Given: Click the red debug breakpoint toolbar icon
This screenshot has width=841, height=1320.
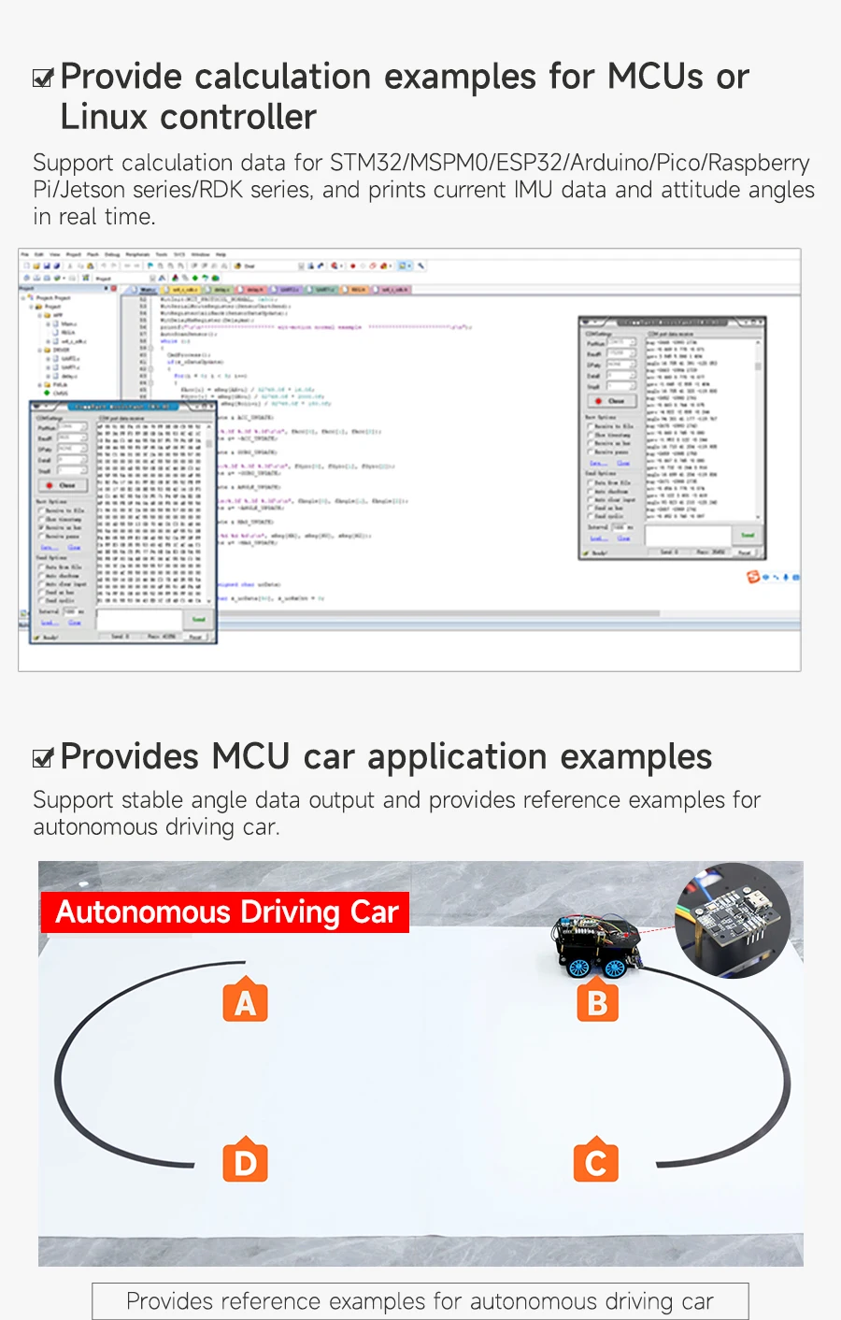Looking at the screenshot, I should point(352,265).
